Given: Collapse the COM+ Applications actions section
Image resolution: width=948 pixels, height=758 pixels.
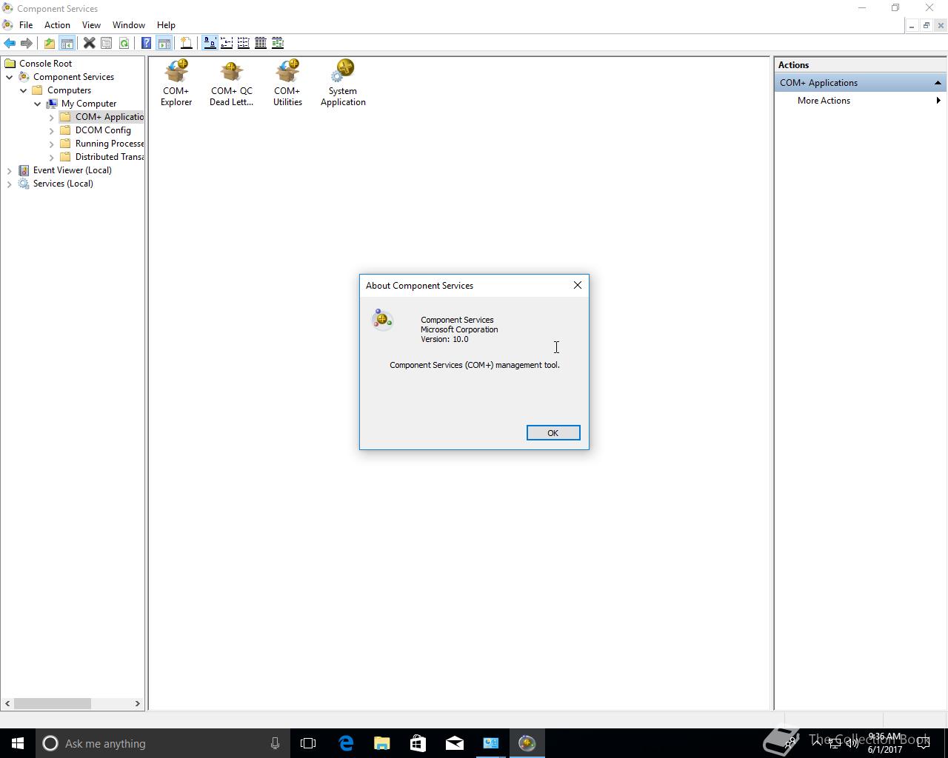Looking at the screenshot, I should click(x=938, y=83).
